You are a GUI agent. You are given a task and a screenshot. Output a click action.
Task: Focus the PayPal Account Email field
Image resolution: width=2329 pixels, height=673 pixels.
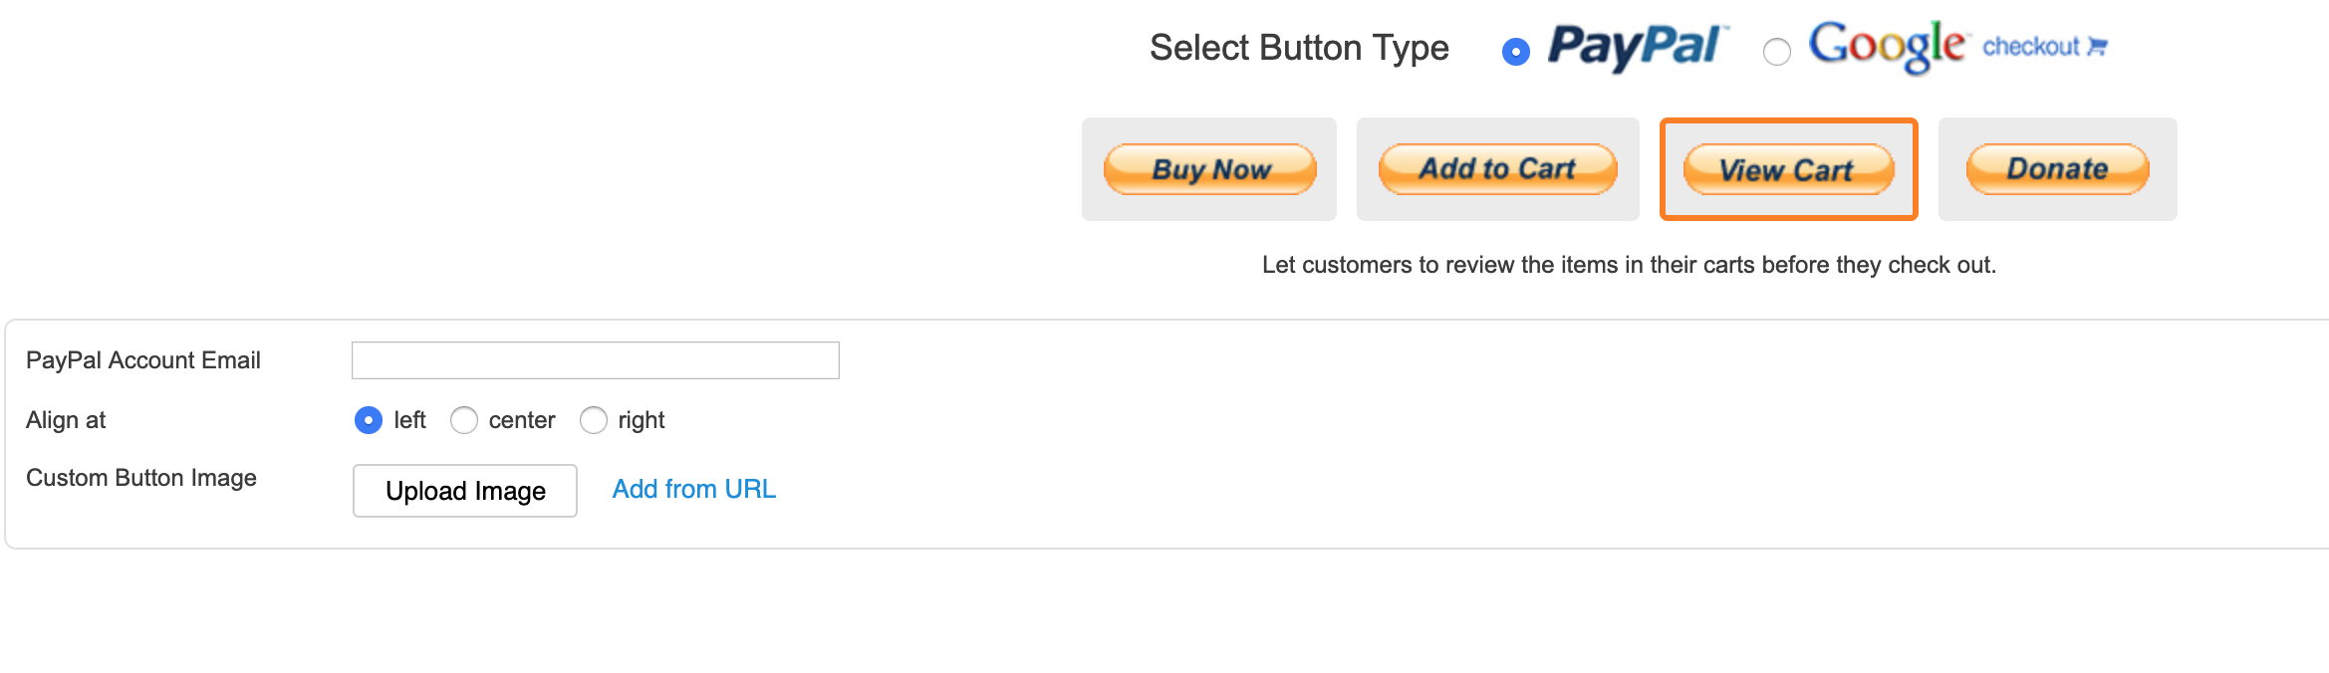pyautogui.click(x=595, y=360)
